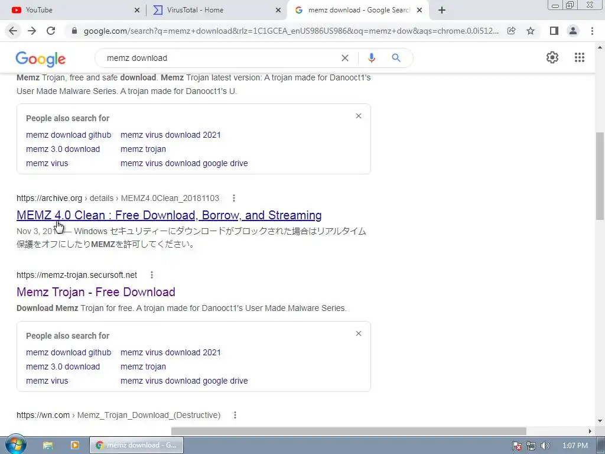Clear the search box text
Screen dimensions: 605x454
pos(345,58)
